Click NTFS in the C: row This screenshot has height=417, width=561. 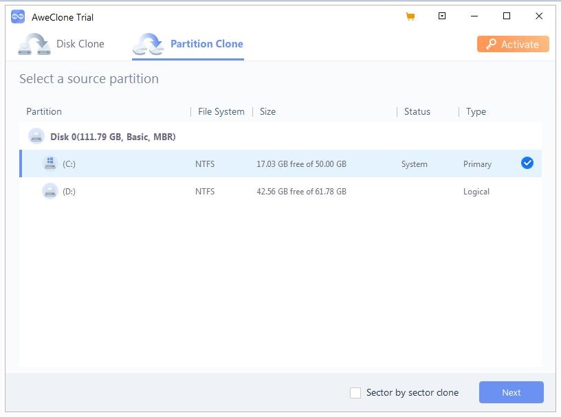point(205,164)
